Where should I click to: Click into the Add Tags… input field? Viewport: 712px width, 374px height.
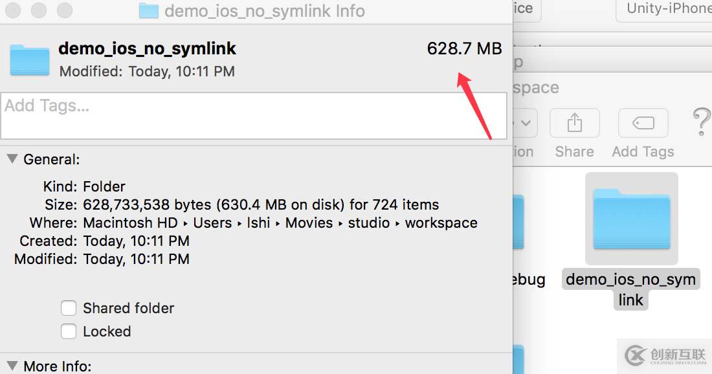coord(254,116)
